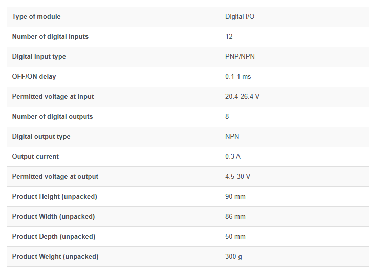Click the "OFF/ON delay" row label
Screen dimensions: 369x271
[x=34, y=77]
